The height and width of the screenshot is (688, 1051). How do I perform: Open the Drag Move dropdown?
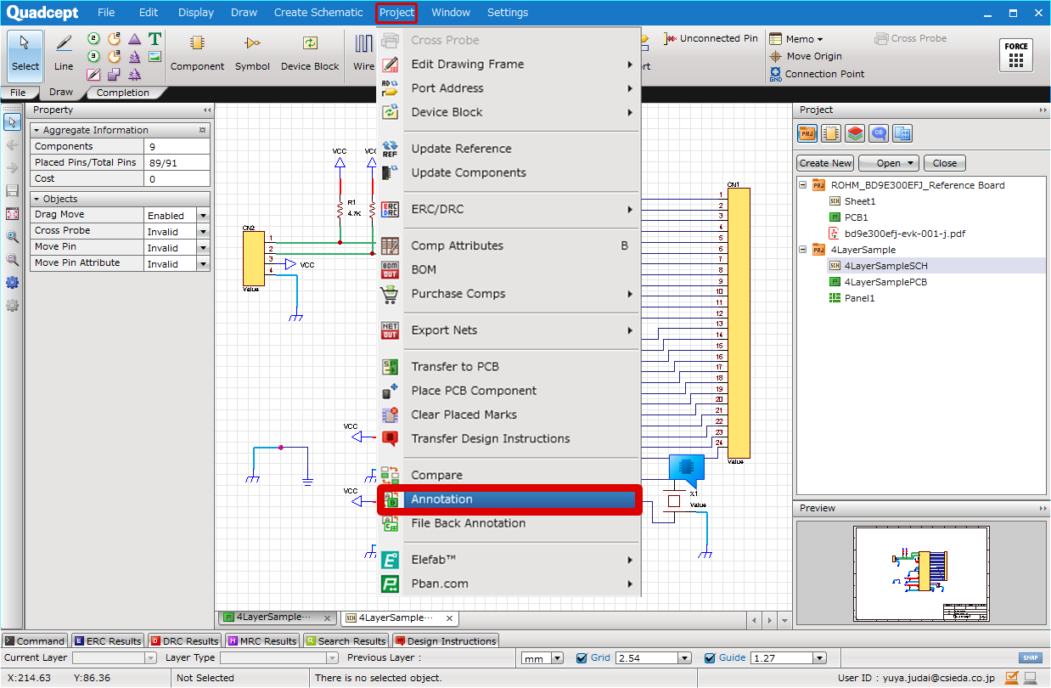click(x=203, y=216)
